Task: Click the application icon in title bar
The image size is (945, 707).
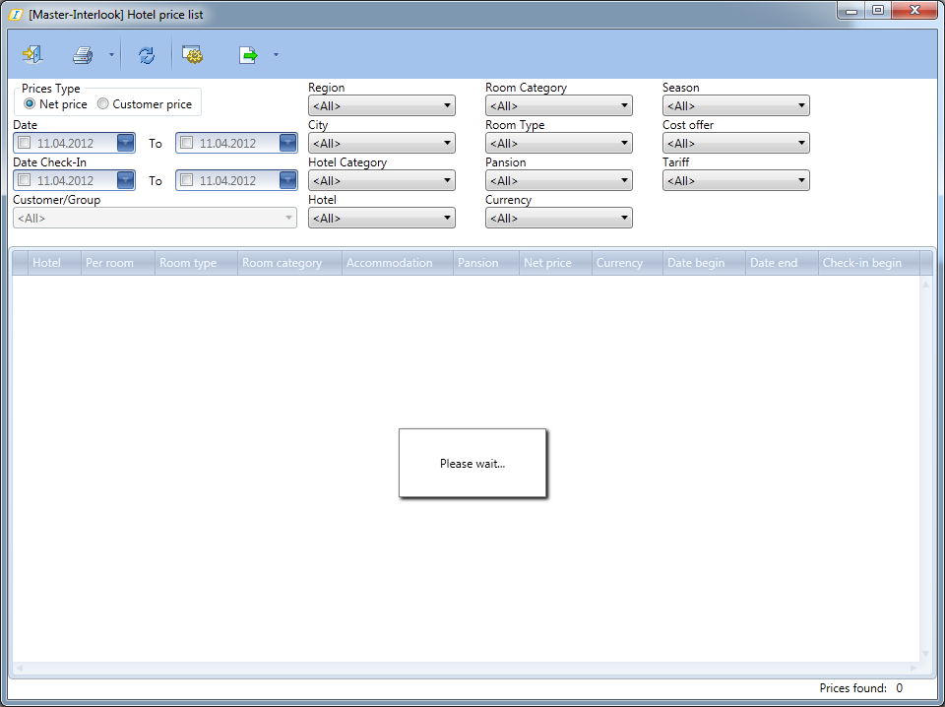Action: (x=15, y=15)
